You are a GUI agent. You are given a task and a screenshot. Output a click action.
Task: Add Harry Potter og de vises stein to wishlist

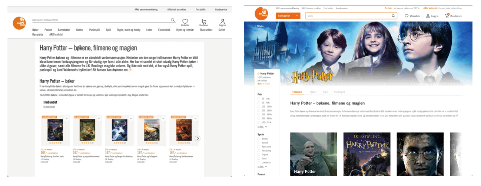[67, 119]
